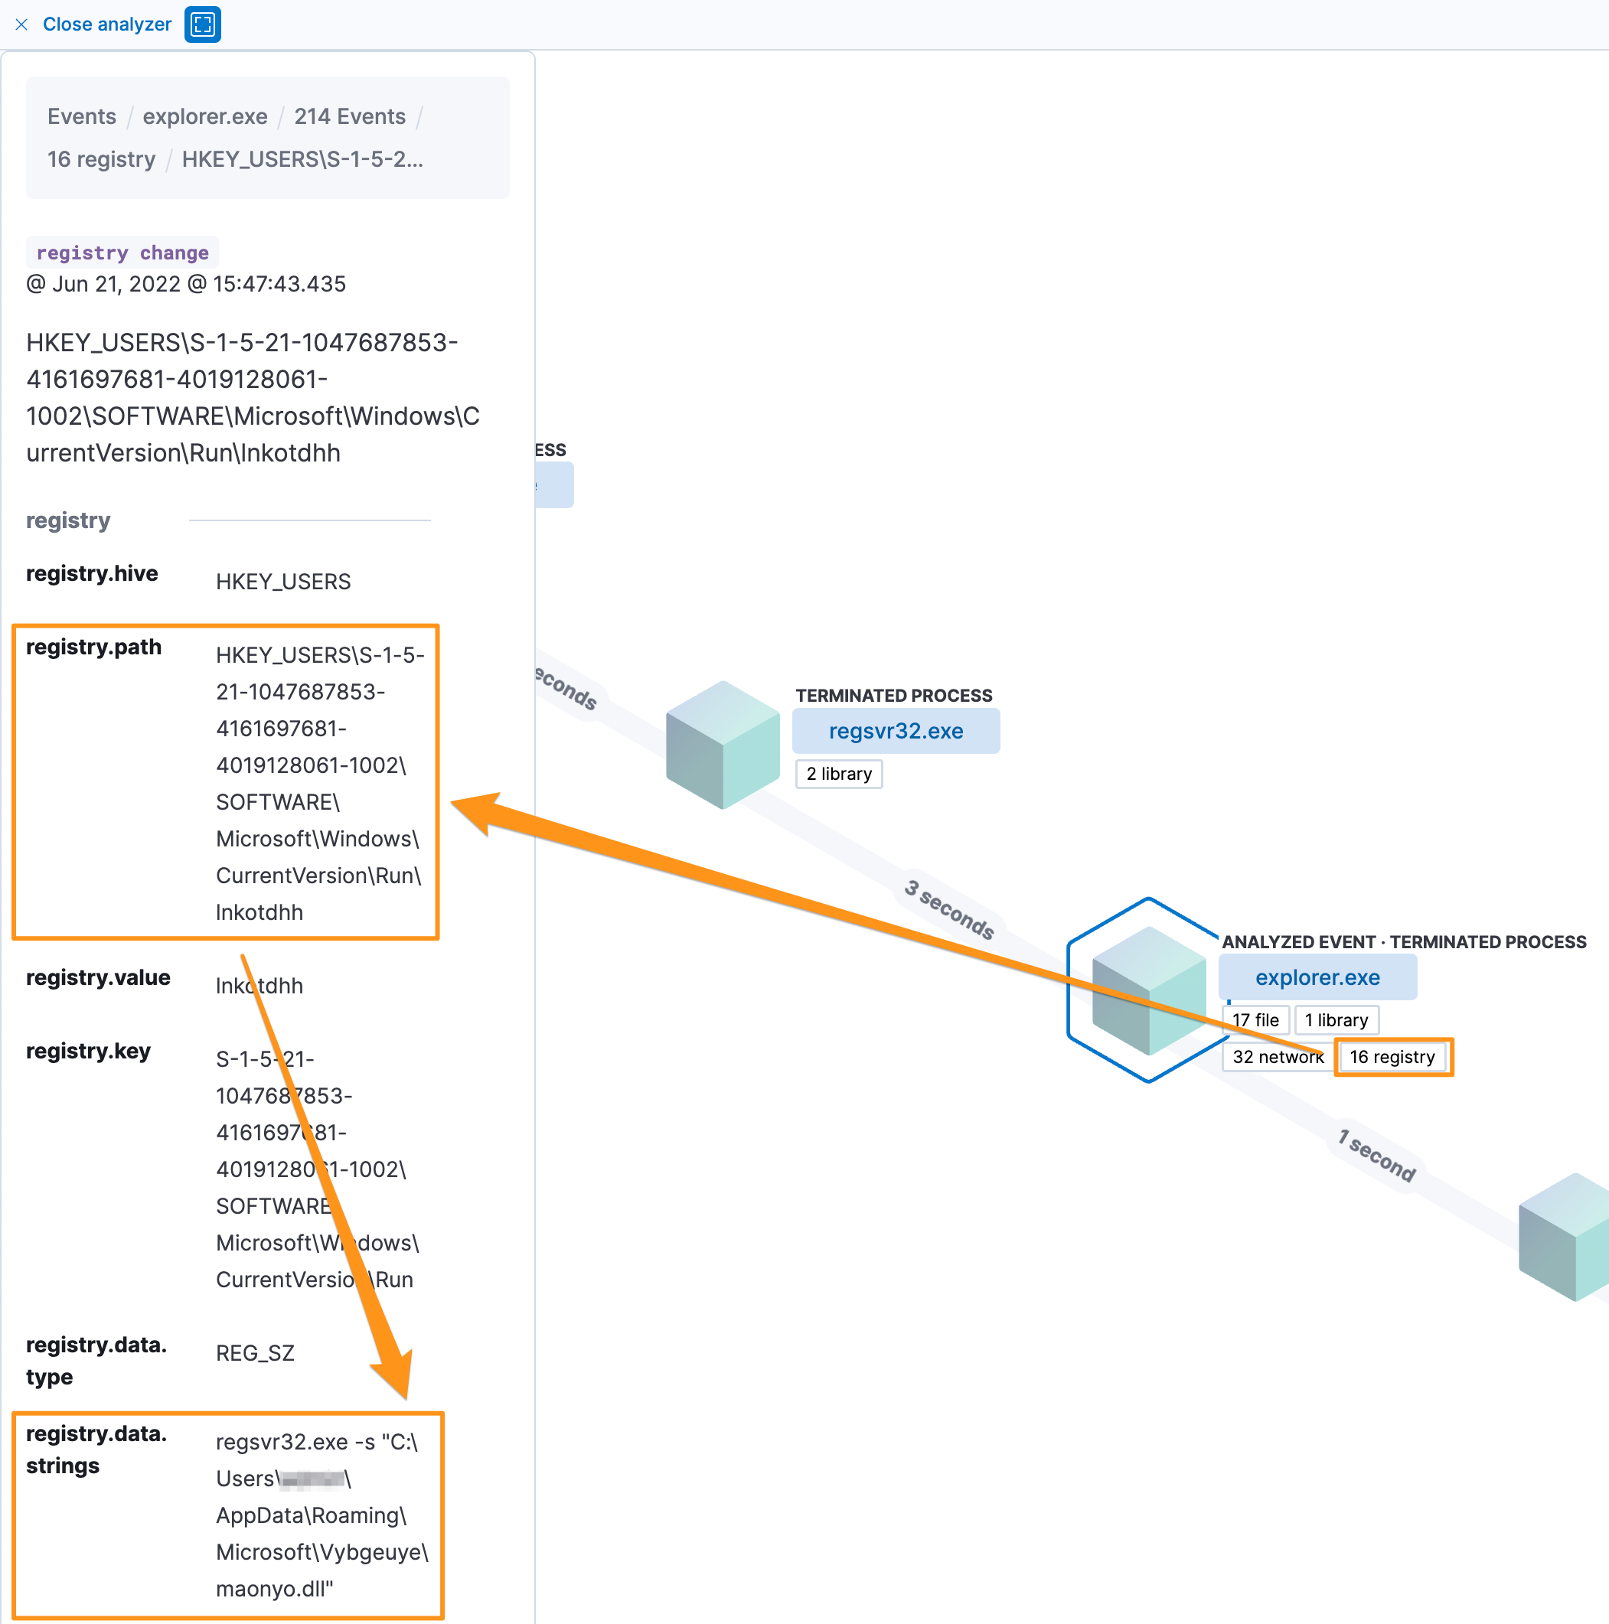Viewport: 1609px width, 1624px height.
Task: Open the 1 library pill under explorer.exe
Action: pos(1336,1019)
